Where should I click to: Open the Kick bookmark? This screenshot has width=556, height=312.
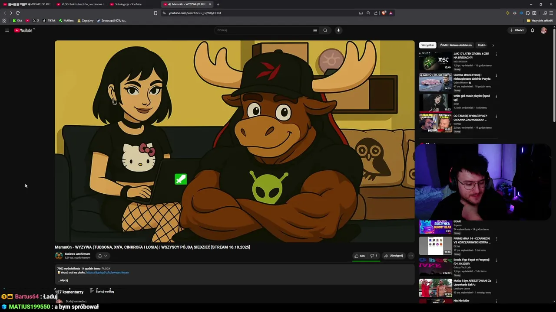(17, 20)
